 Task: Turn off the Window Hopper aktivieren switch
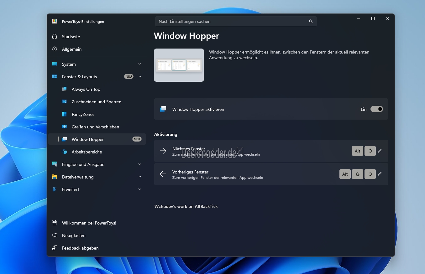point(377,109)
